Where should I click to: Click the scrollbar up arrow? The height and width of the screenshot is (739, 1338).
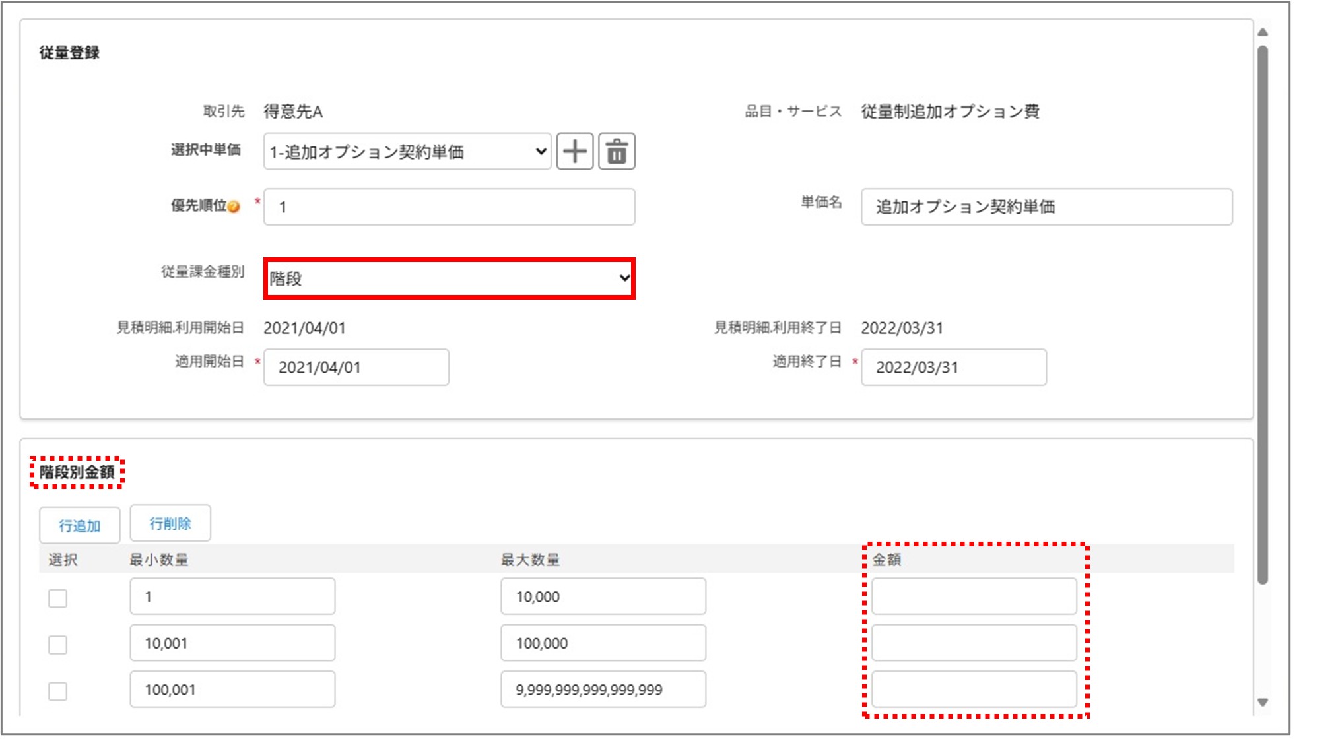[1263, 31]
